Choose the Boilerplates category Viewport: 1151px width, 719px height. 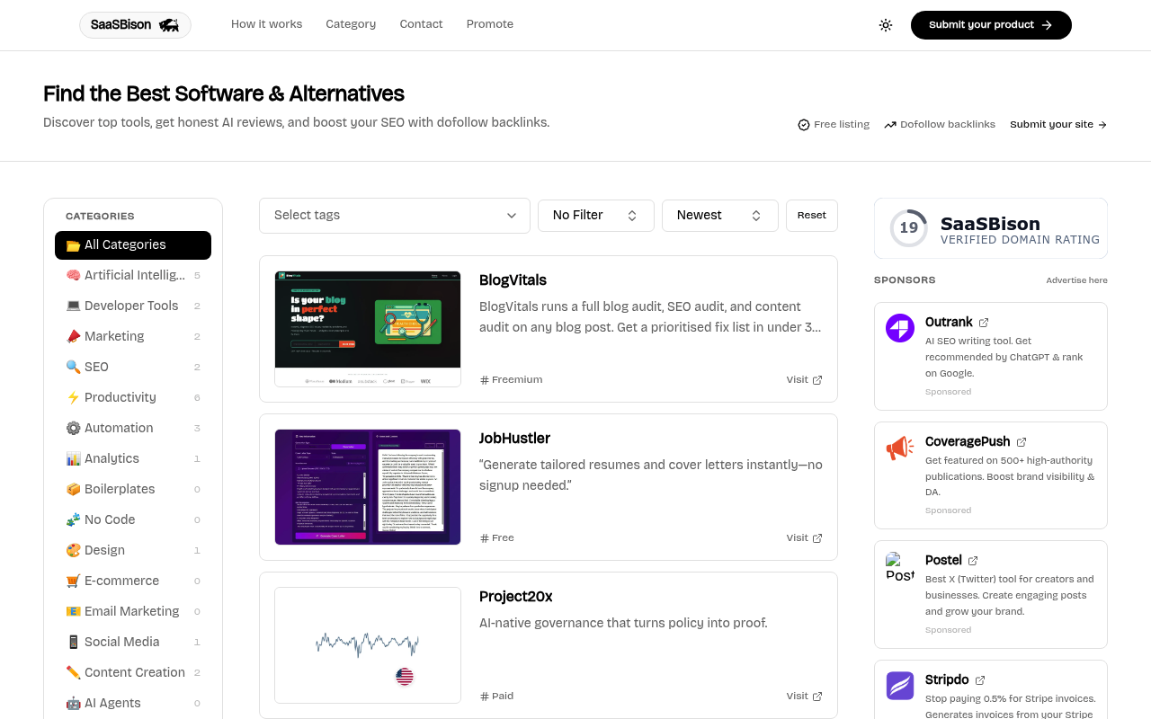tap(133, 489)
